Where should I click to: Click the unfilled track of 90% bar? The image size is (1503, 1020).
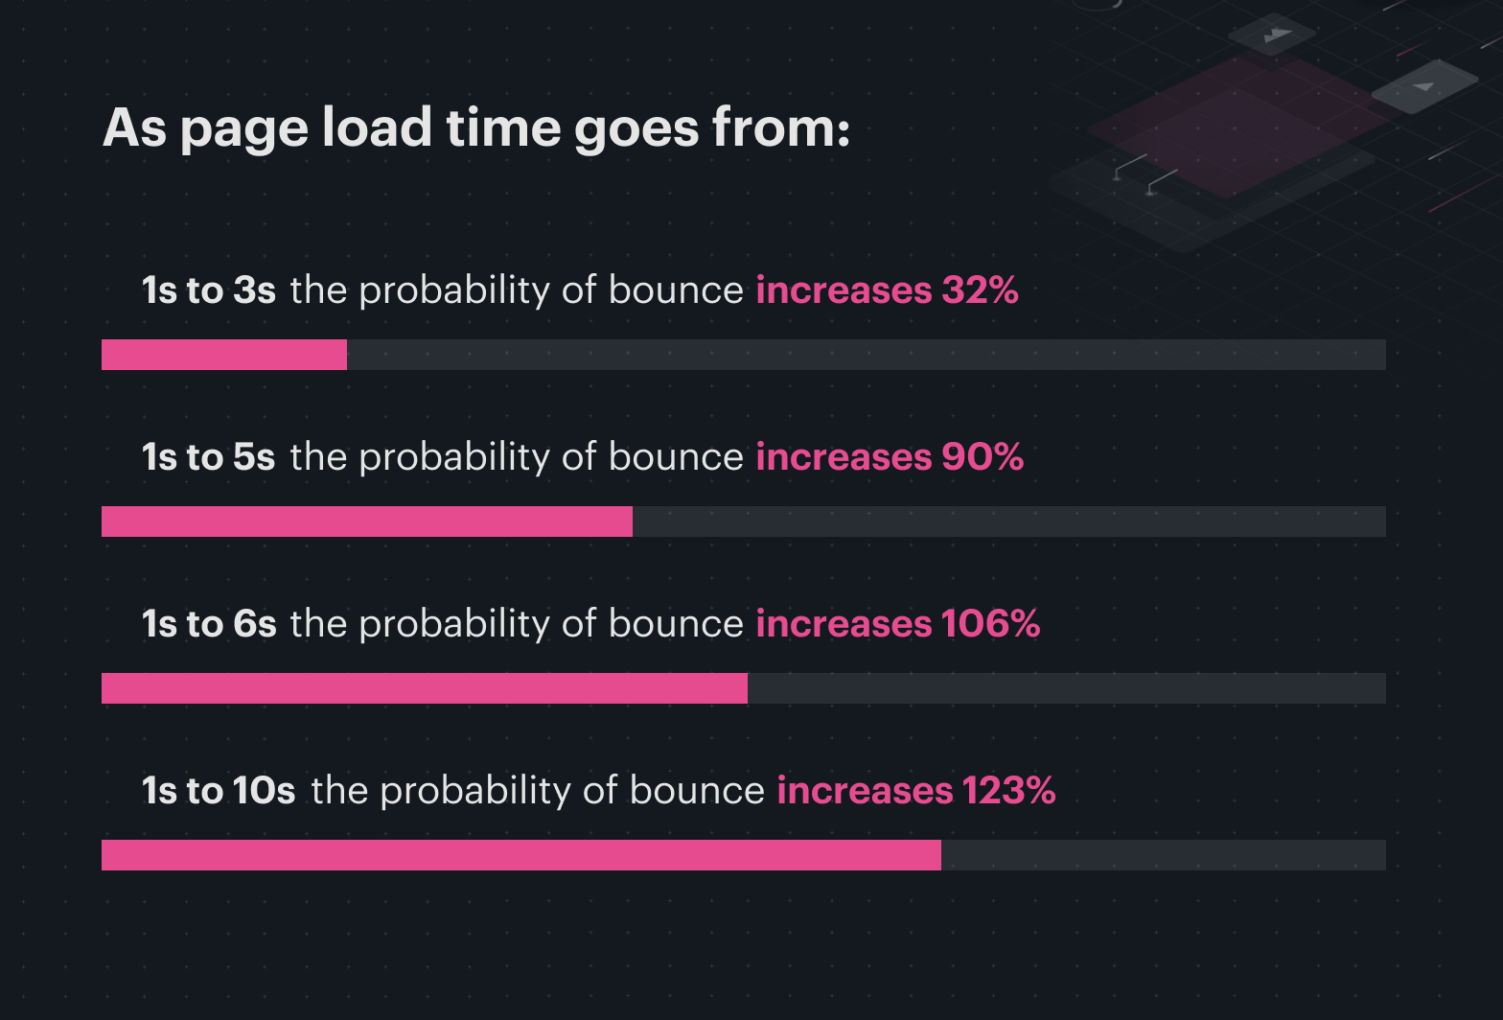1008,522
